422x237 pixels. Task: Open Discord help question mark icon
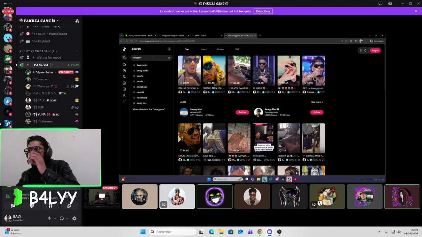[390, 3]
